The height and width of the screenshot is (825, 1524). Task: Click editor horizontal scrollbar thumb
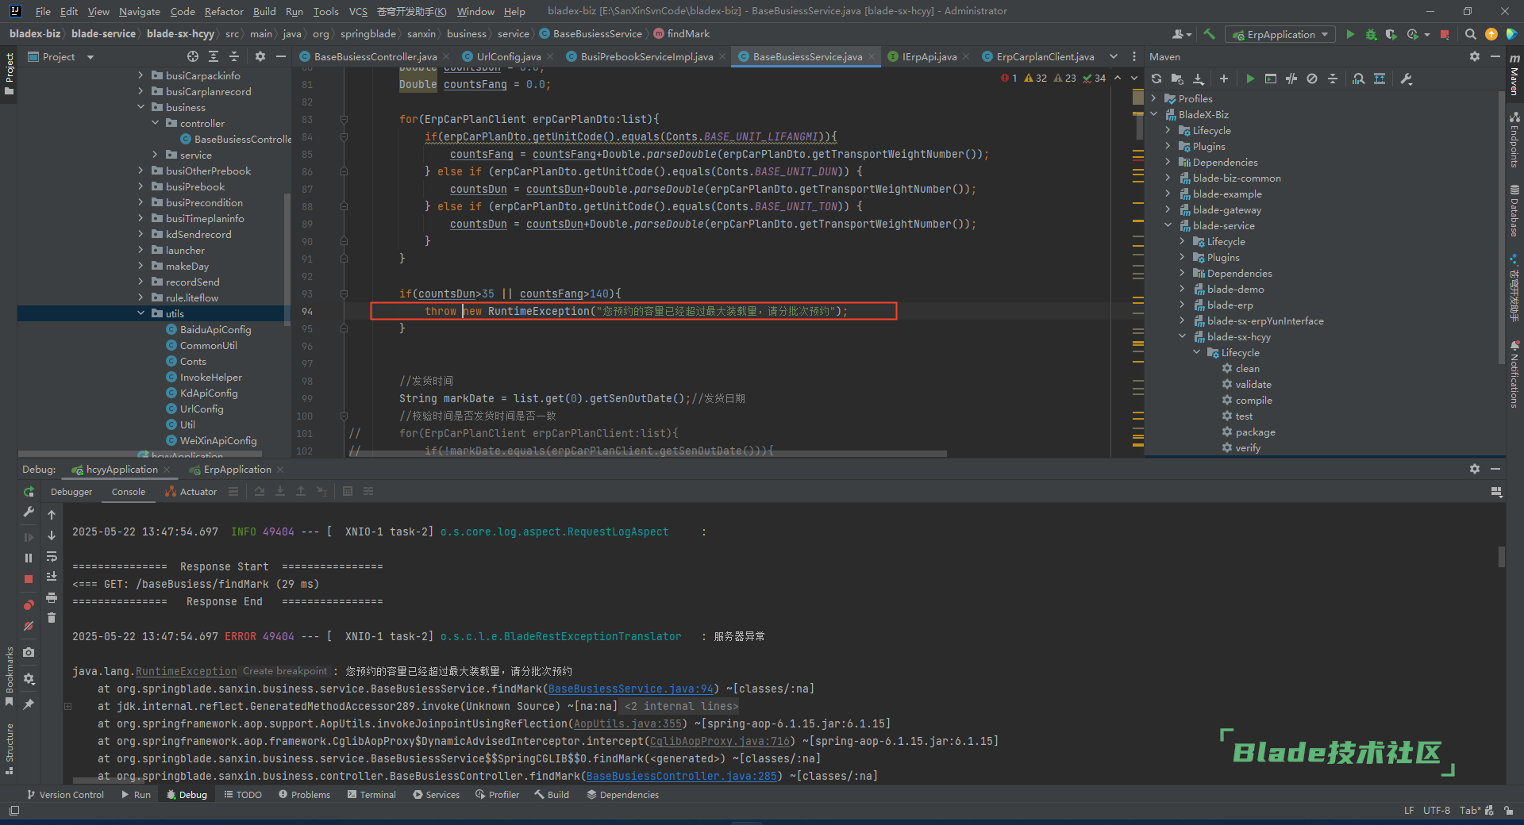click(647, 454)
